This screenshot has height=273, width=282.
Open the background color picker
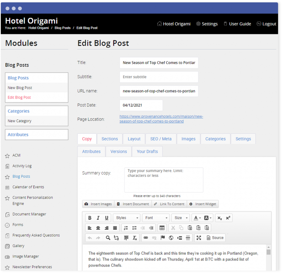(x=208, y=218)
